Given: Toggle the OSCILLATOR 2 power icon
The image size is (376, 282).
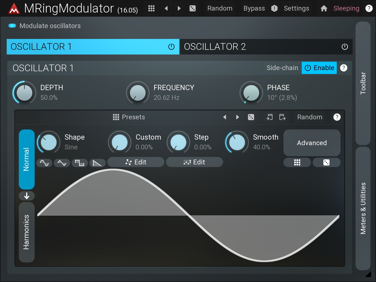Looking at the screenshot, I should (345, 47).
